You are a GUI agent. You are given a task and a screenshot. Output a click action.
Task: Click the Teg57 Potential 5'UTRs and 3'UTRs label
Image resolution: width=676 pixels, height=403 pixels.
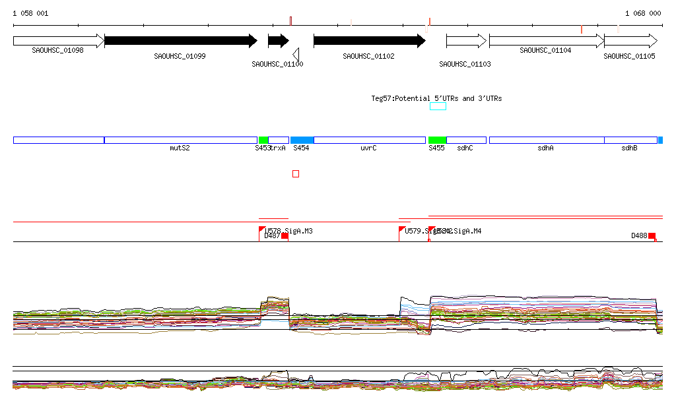coord(436,98)
